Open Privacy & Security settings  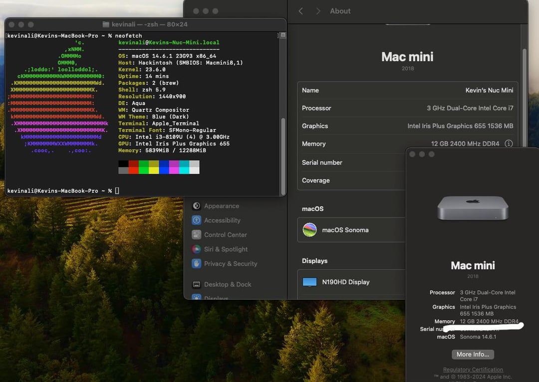tap(197, 264)
